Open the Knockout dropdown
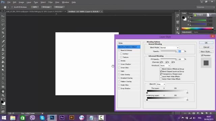The image size is (216, 121). pos(165,66)
